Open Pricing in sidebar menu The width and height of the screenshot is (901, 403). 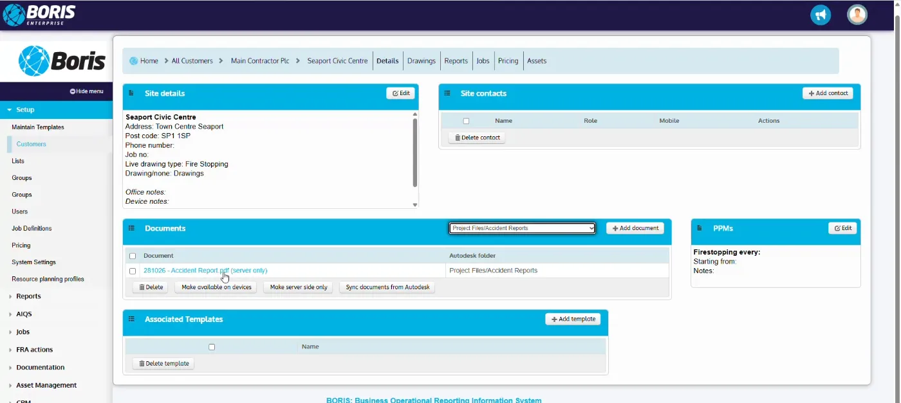tap(21, 246)
